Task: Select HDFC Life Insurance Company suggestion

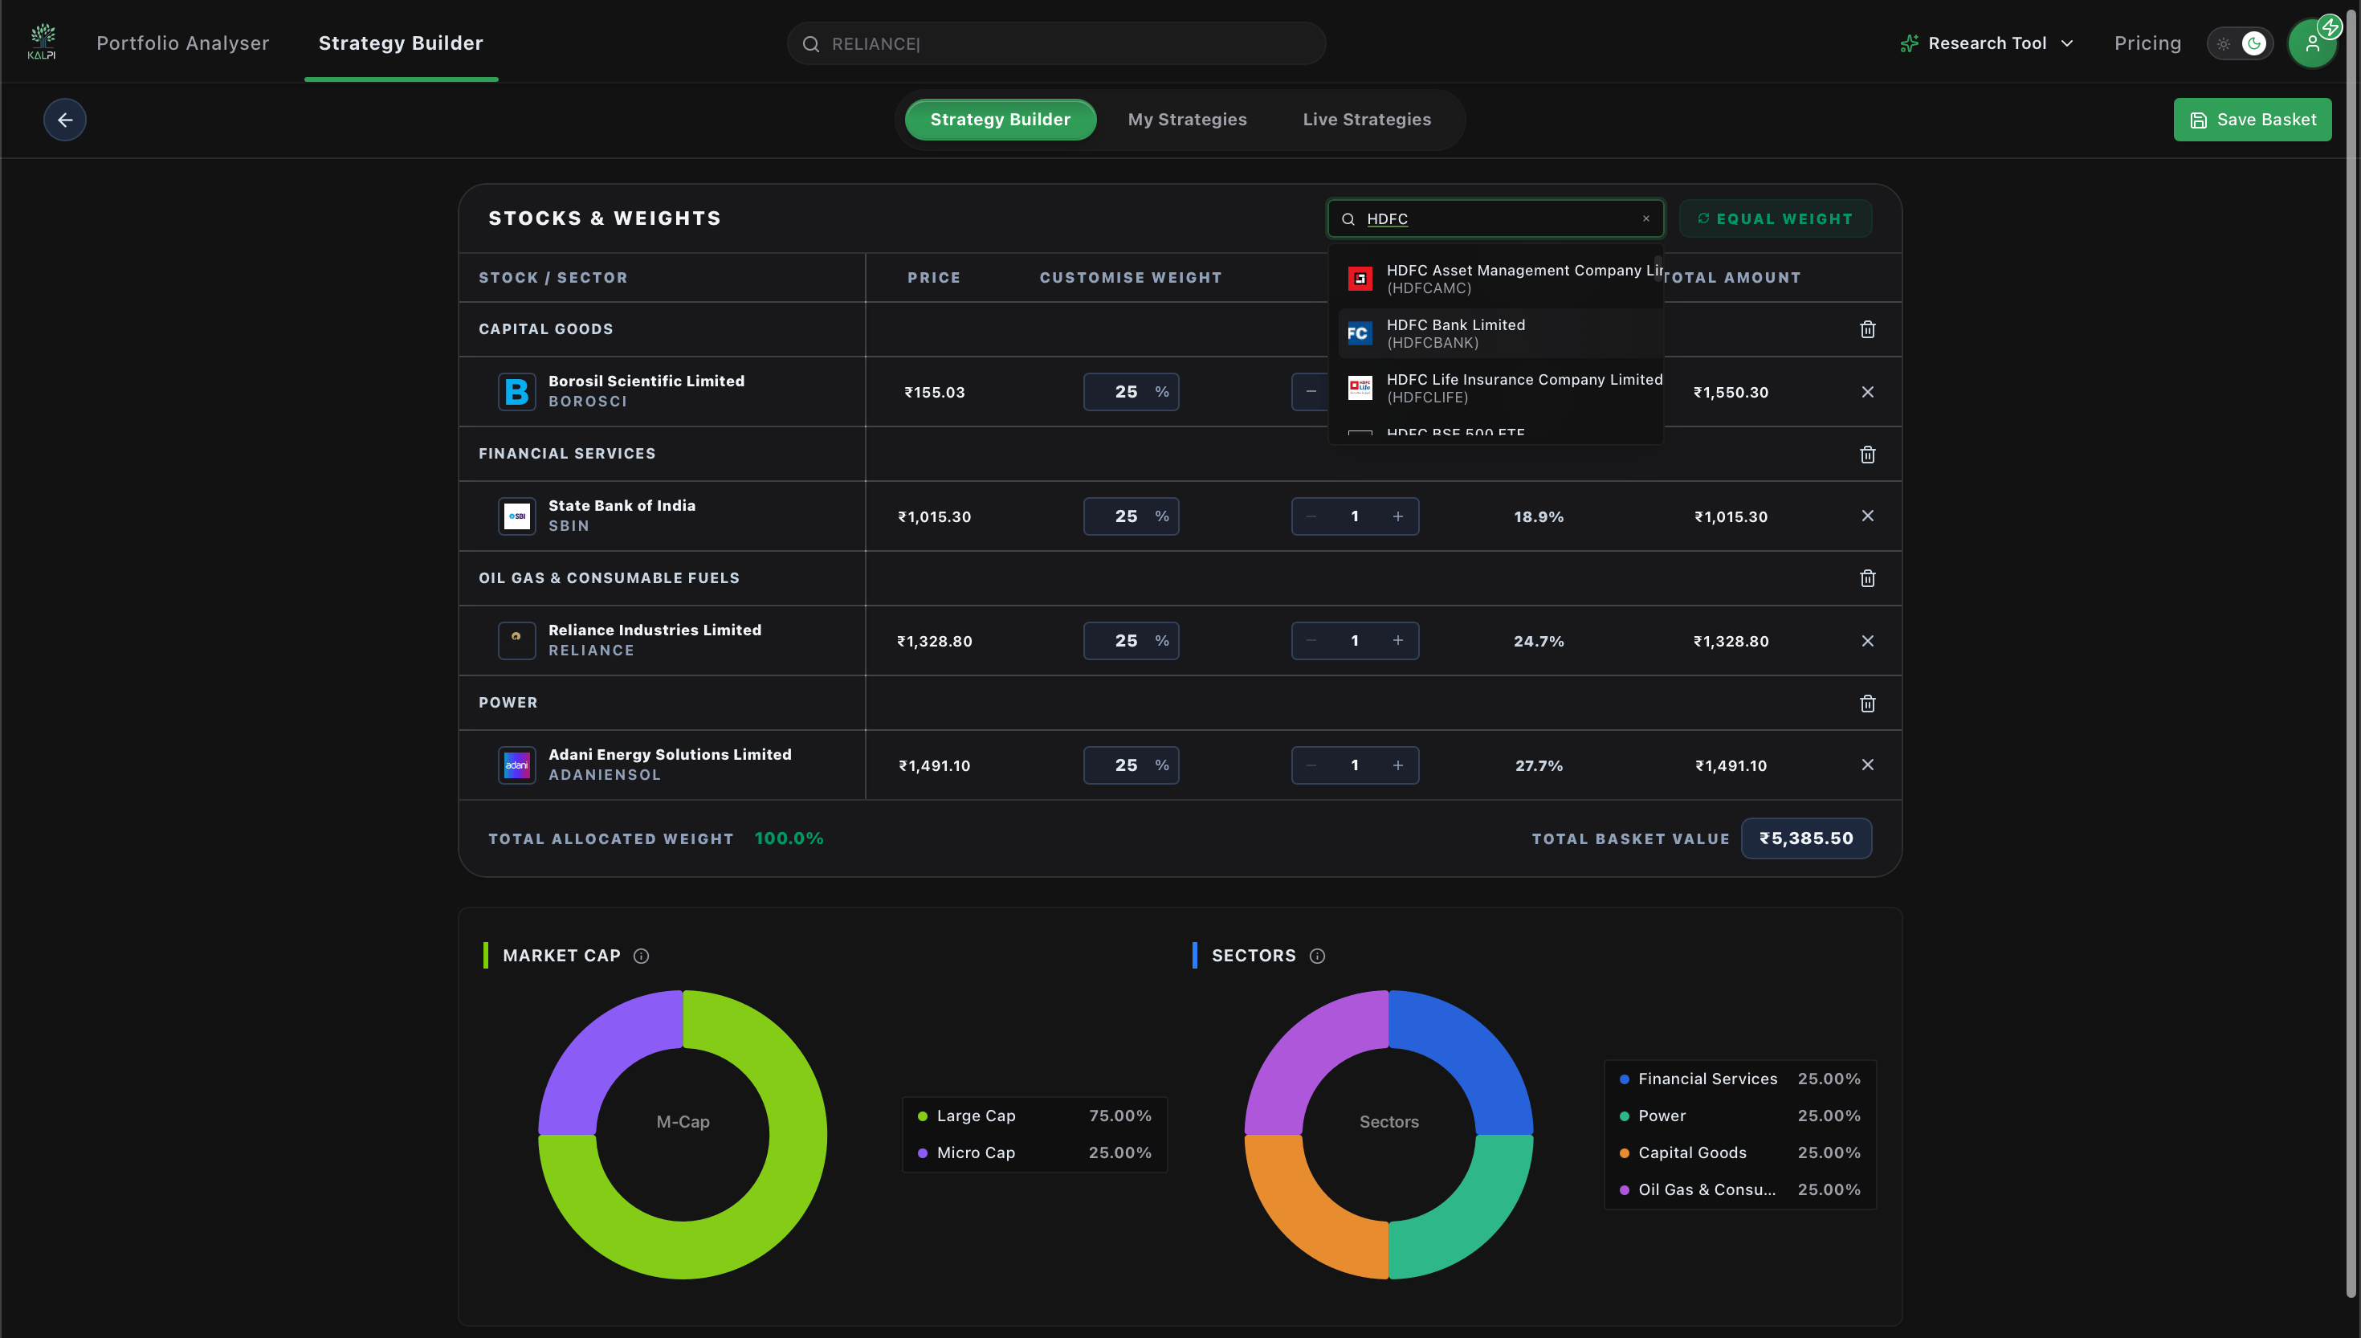Action: (1500, 388)
